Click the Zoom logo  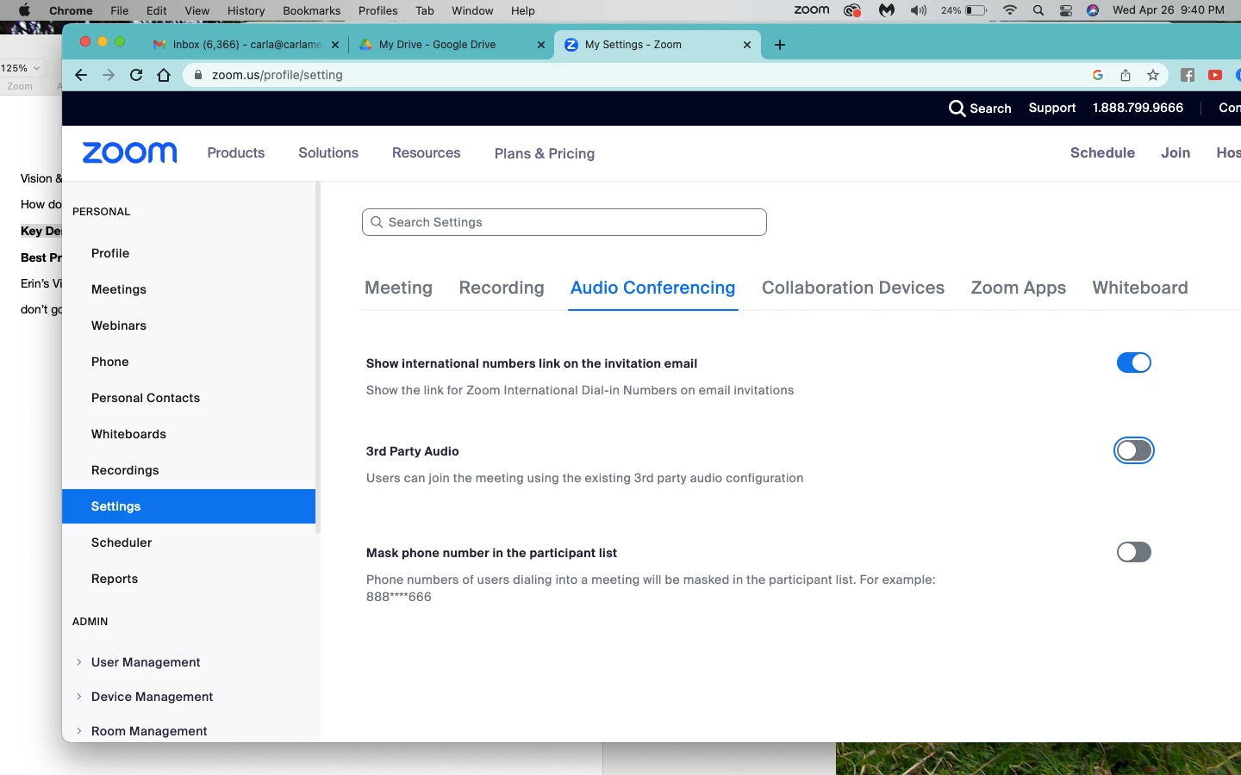click(130, 152)
